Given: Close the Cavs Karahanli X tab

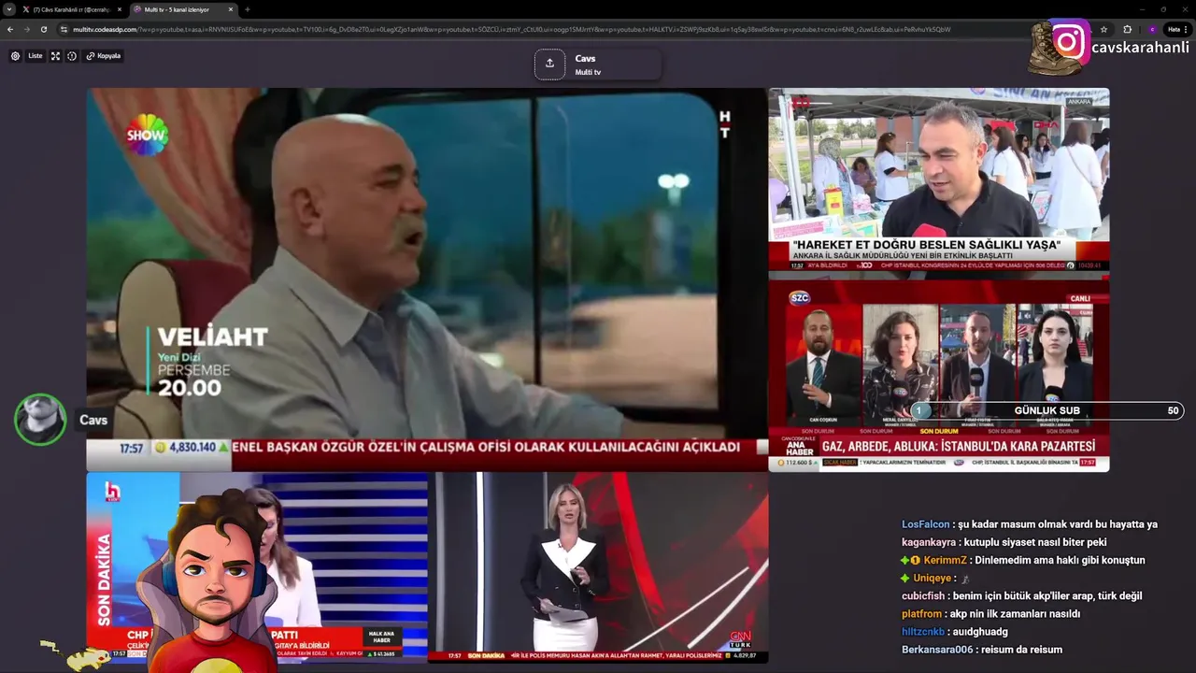Looking at the screenshot, I should coord(119,9).
